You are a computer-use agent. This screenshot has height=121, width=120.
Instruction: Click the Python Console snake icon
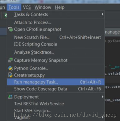click(x=10, y=68)
